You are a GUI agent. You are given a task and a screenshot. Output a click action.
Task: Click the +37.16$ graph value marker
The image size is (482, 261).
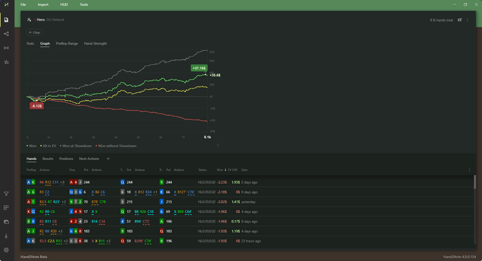(x=199, y=68)
